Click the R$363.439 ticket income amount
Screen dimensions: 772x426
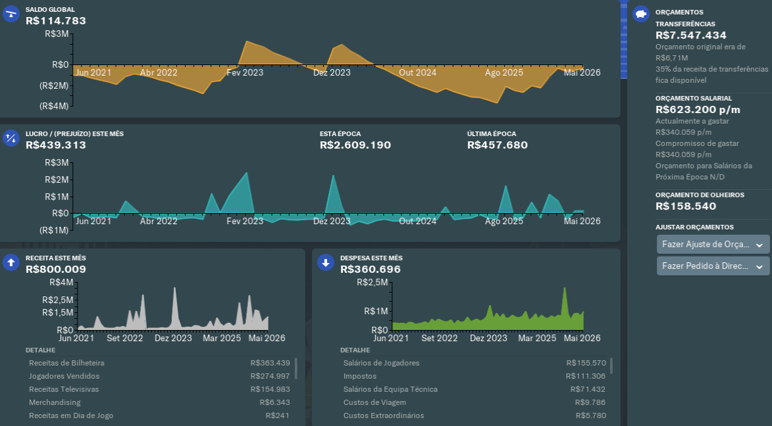270,363
